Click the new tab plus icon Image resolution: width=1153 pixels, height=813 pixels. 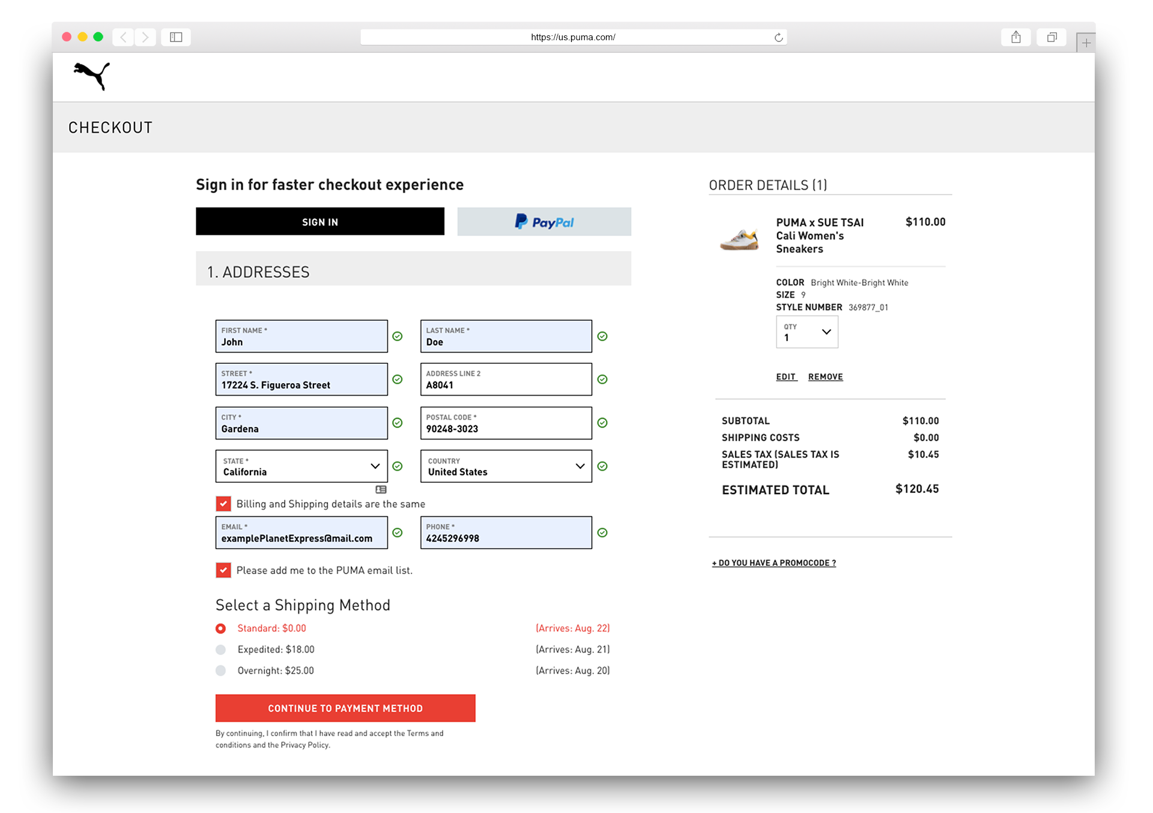[x=1086, y=43]
